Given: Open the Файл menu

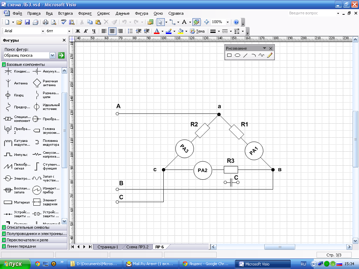Looking at the screenshot, I should tap(18, 13).
